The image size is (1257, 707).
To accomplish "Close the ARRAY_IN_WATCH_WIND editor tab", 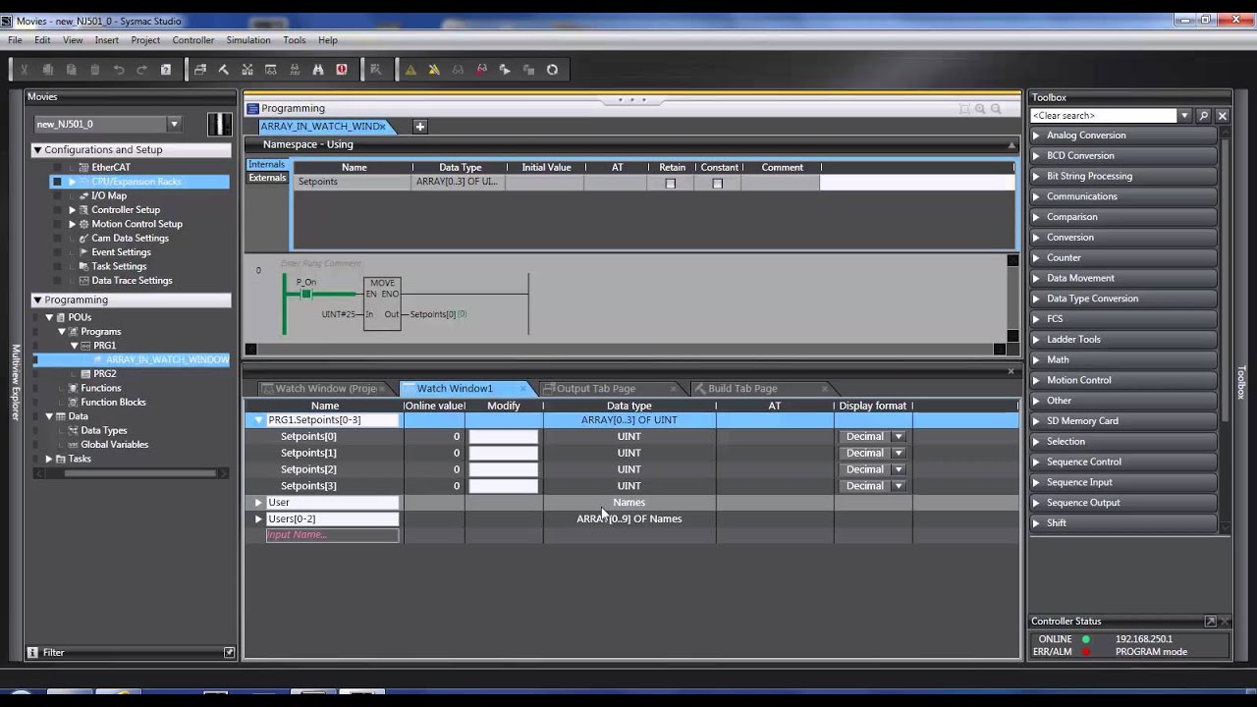I will point(382,127).
